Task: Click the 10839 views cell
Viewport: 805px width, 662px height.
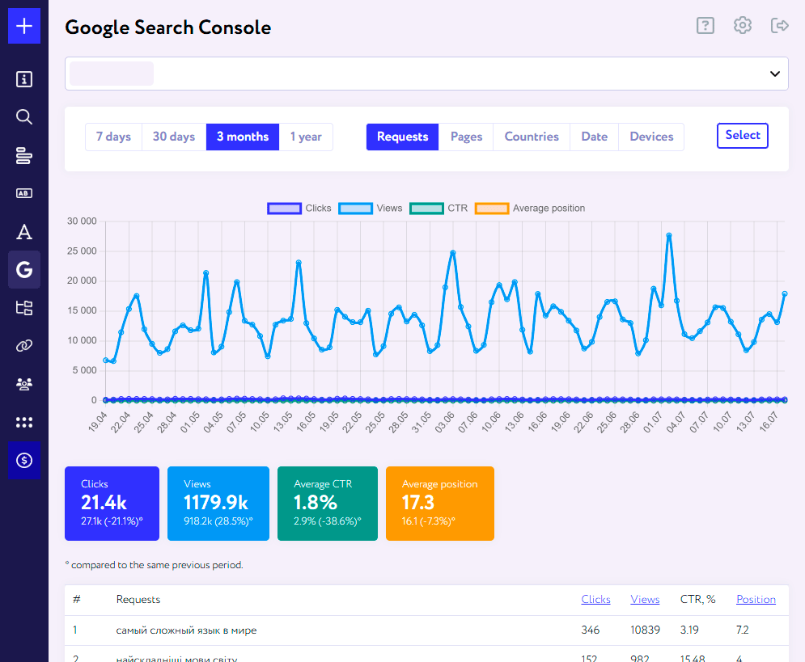Action: 645,630
